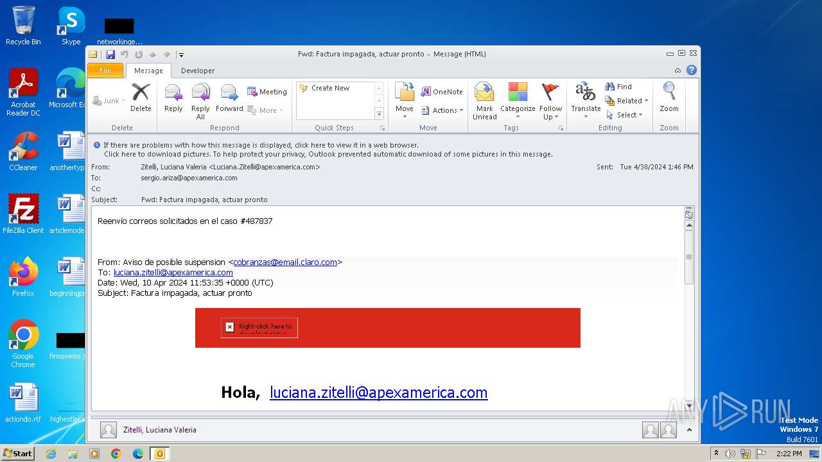Click volume icon in system tray
Screen dimensions: 822x462
[730, 454]
